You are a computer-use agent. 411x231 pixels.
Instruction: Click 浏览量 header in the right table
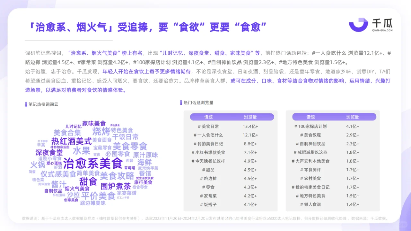(353, 117)
